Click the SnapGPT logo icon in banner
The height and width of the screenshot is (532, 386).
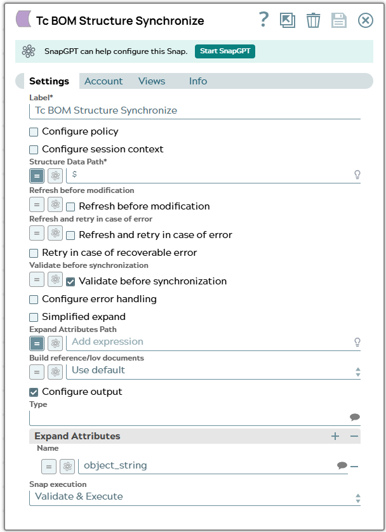click(29, 51)
